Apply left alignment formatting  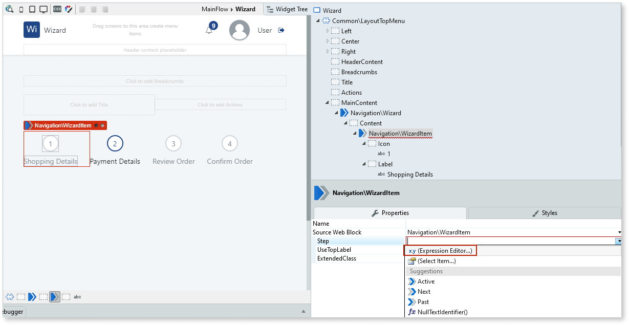pos(82,9)
